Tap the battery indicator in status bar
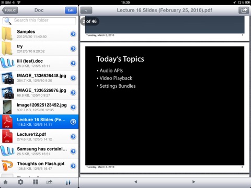Image resolution: width=251 pixels, height=188 pixels. [x=247, y=3]
